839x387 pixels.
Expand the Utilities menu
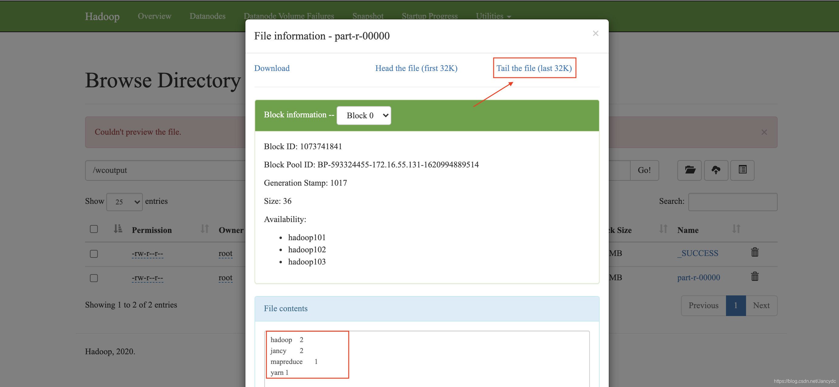click(493, 16)
